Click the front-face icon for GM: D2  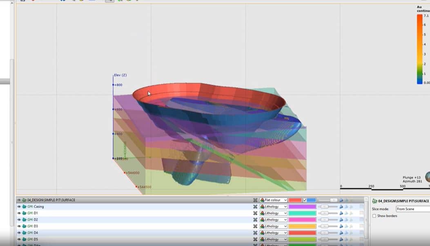click(341, 220)
